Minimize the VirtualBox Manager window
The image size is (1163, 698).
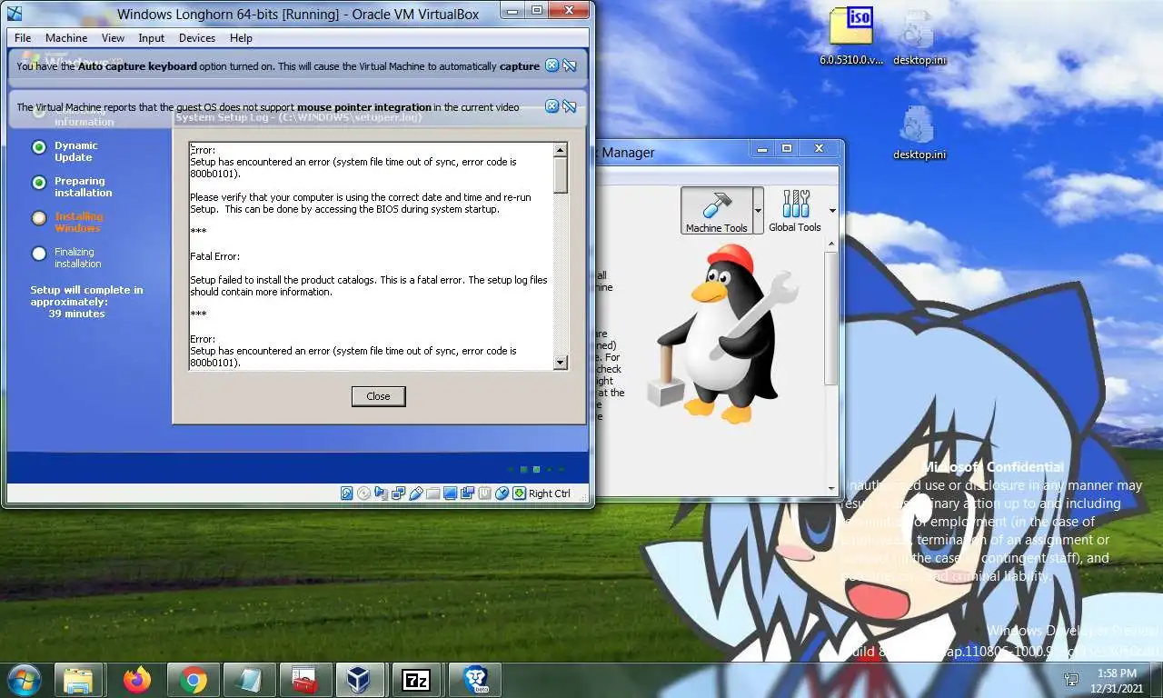point(761,148)
